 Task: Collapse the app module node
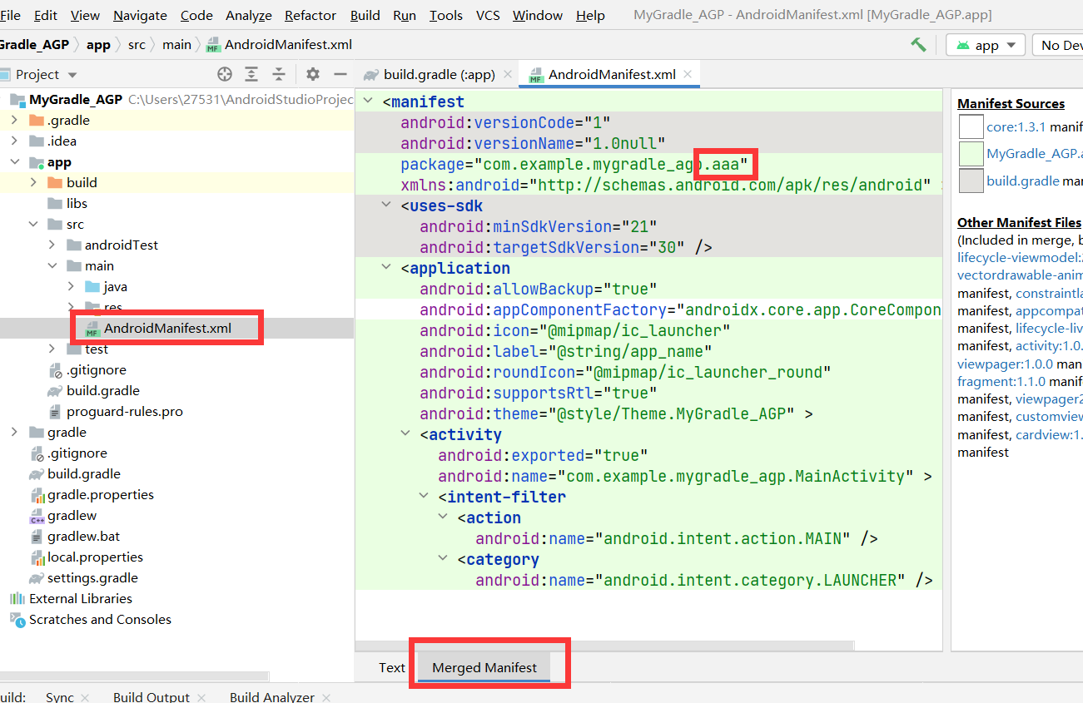[x=14, y=161]
